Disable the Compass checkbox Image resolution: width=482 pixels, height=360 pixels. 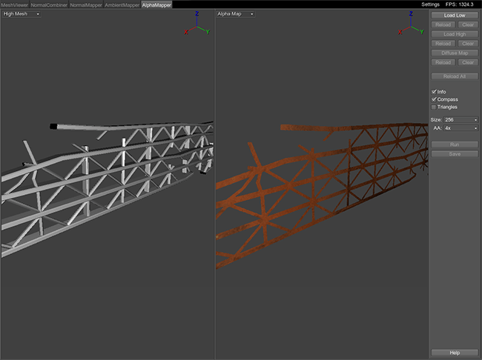[x=435, y=99]
